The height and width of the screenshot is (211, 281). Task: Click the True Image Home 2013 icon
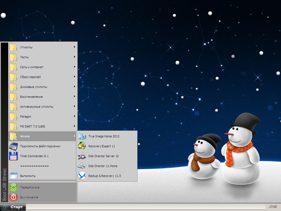82,136
